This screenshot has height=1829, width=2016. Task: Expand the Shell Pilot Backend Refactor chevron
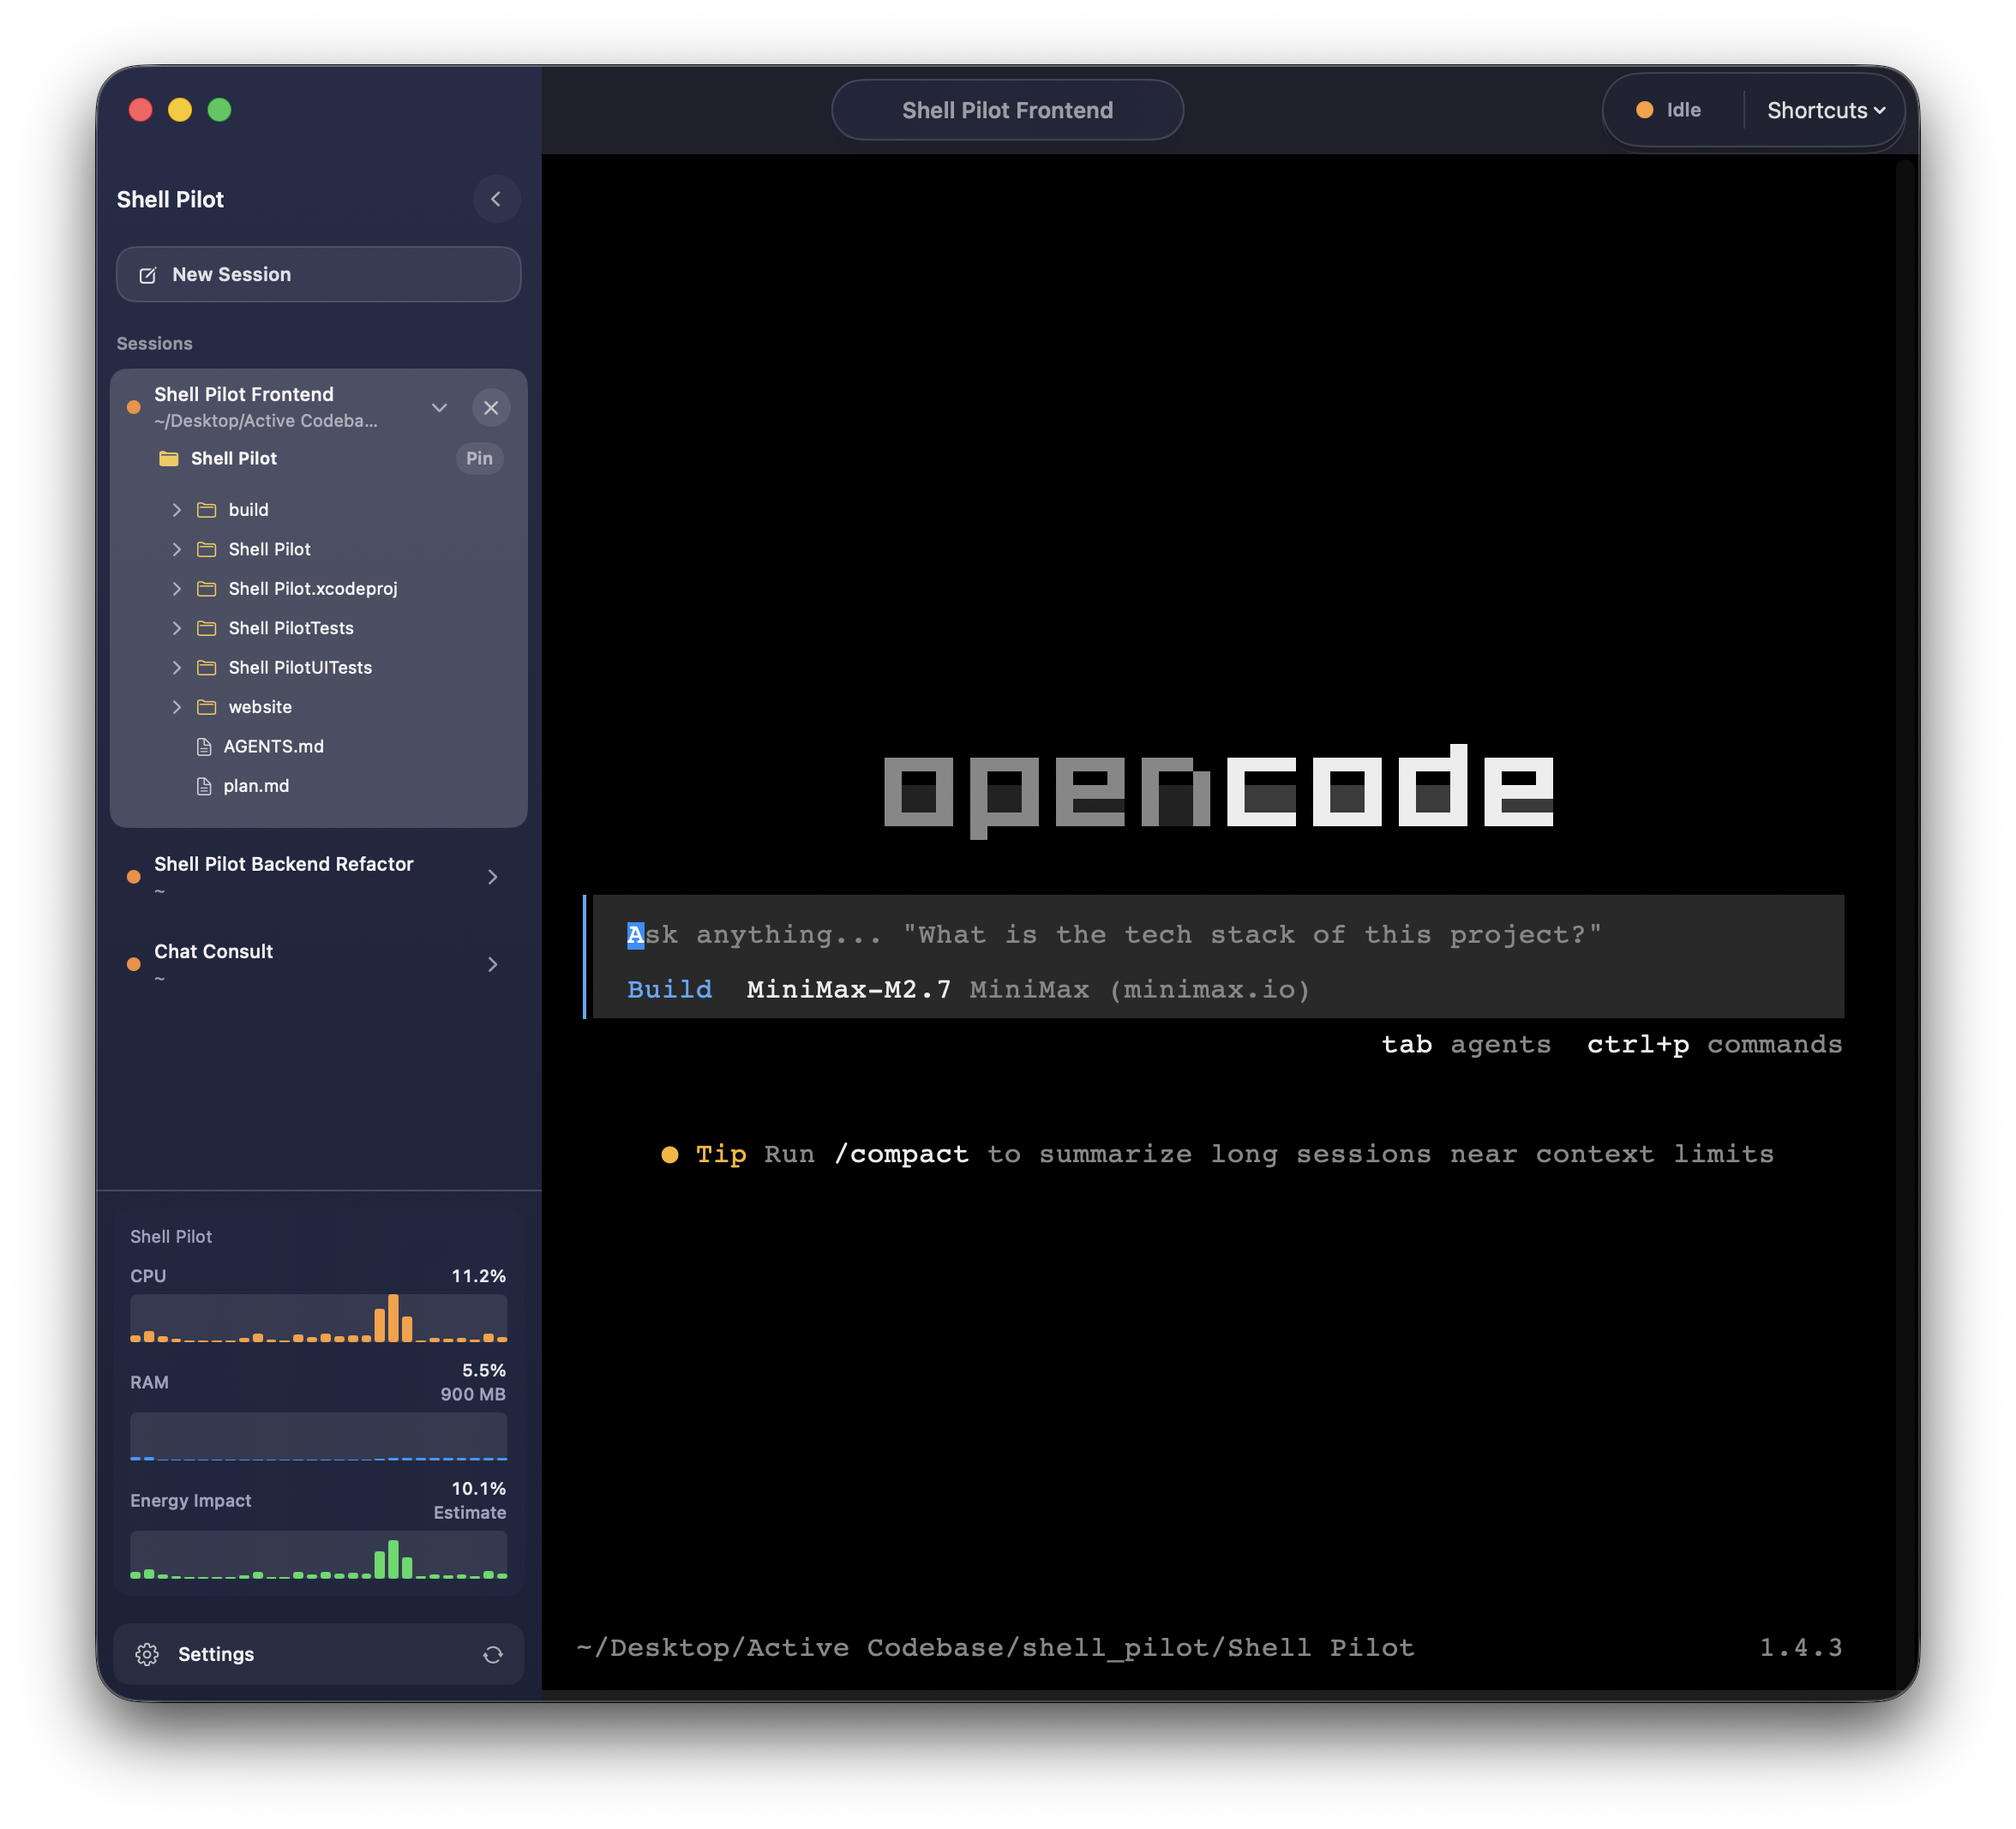tap(492, 877)
